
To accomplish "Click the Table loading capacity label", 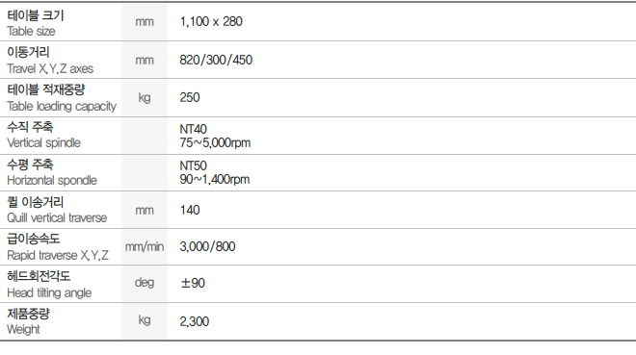I will pos(62,106).
